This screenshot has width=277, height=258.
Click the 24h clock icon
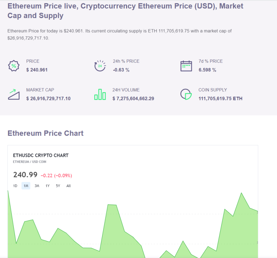(100, 66)
